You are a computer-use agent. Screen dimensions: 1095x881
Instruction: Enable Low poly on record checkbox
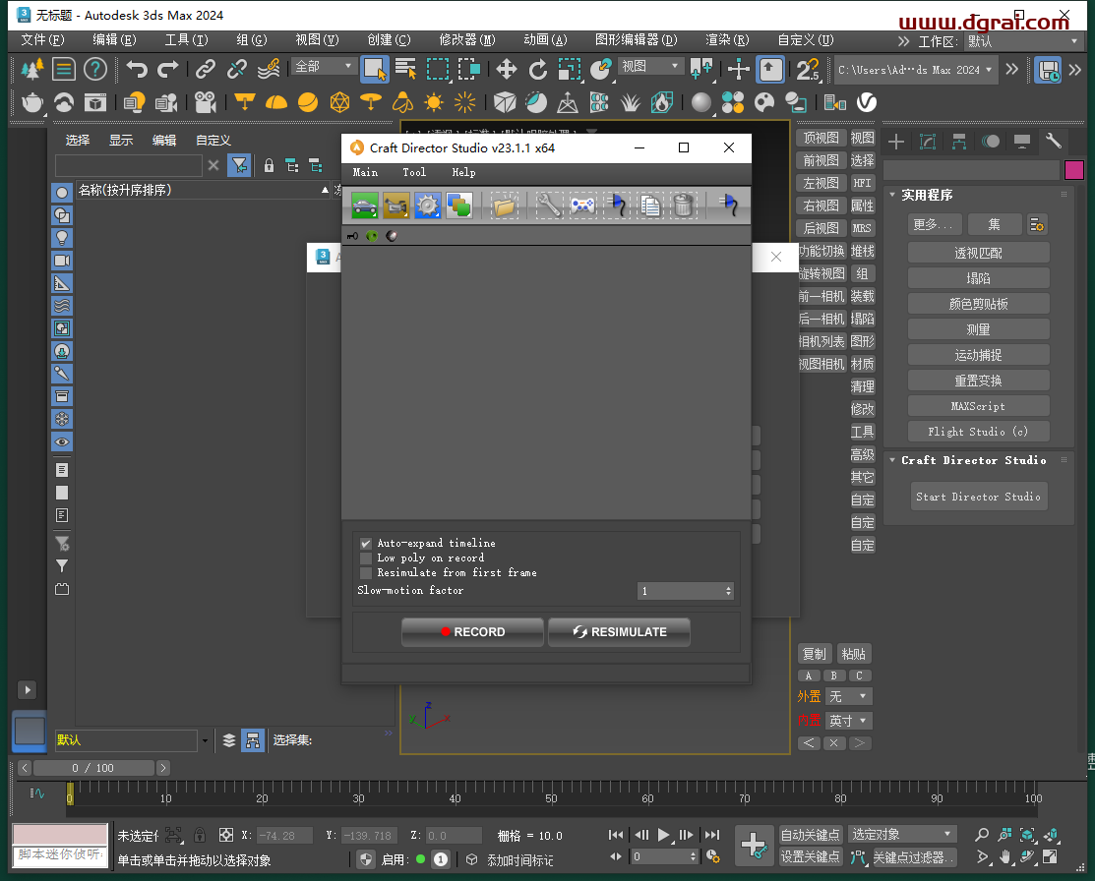(366, 558)
